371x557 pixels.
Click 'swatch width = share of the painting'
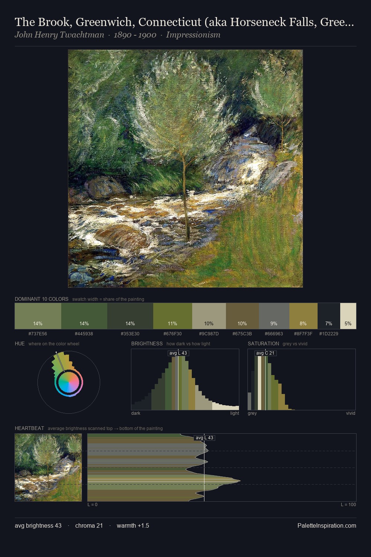pos(108,299)
